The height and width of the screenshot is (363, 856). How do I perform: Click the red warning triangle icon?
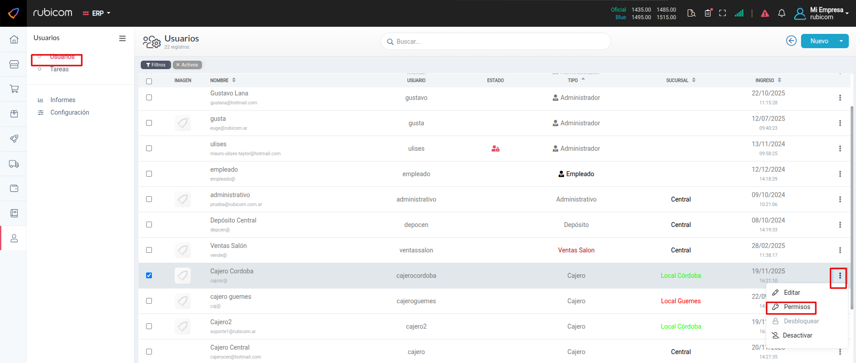[765, 13]
